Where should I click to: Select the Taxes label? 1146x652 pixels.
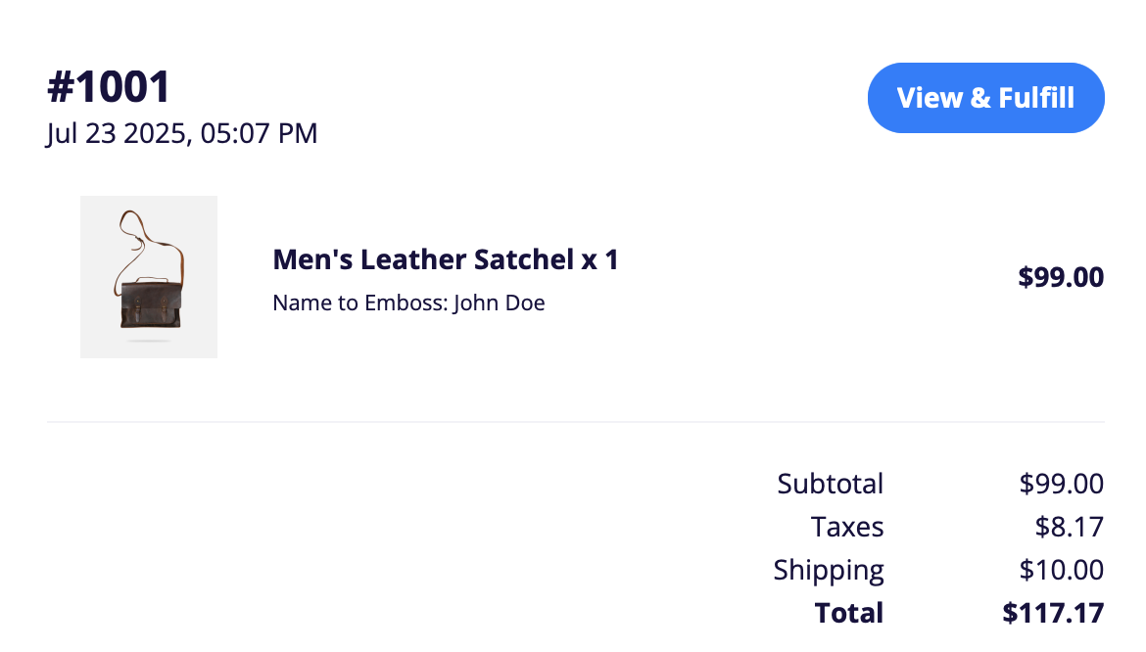[x=848, y=527]
